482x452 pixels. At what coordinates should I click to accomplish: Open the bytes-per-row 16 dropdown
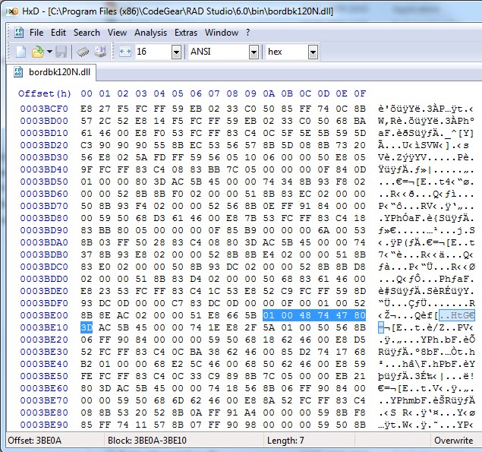click(176, 52)
